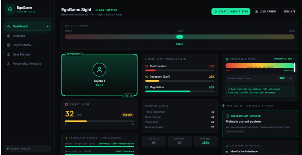Click the Glass Edition label

(106, 10)
